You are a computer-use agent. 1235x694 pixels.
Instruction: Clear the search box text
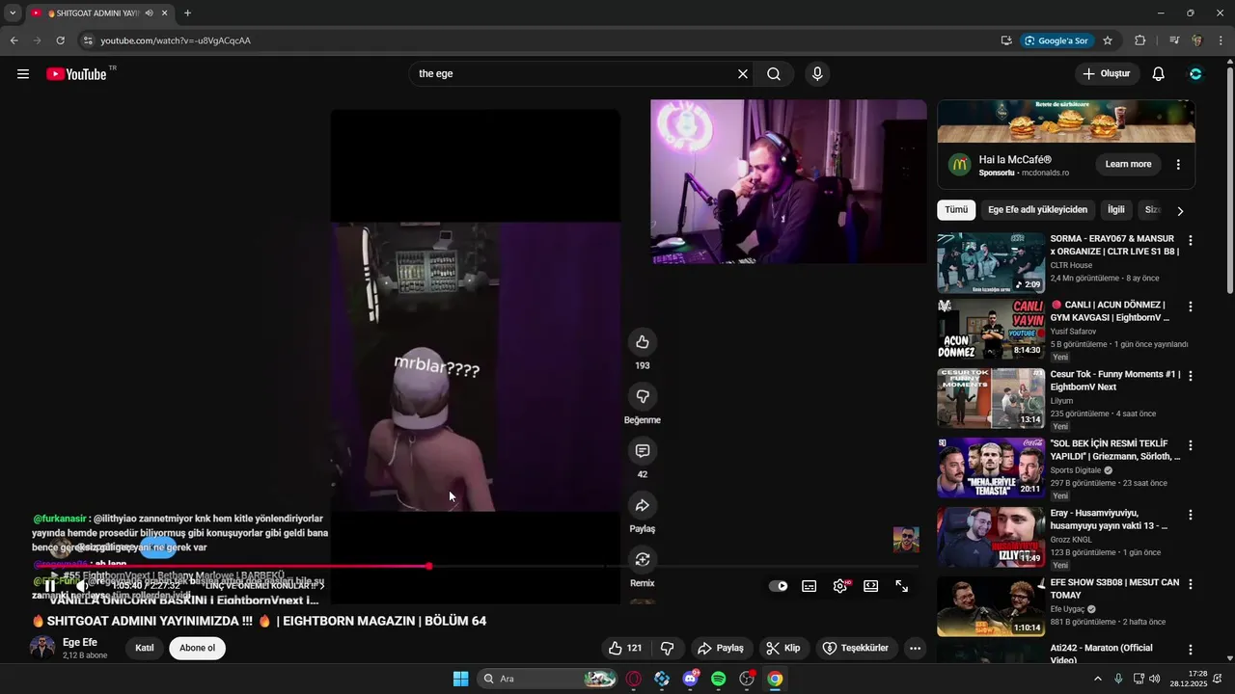(743, 74)
